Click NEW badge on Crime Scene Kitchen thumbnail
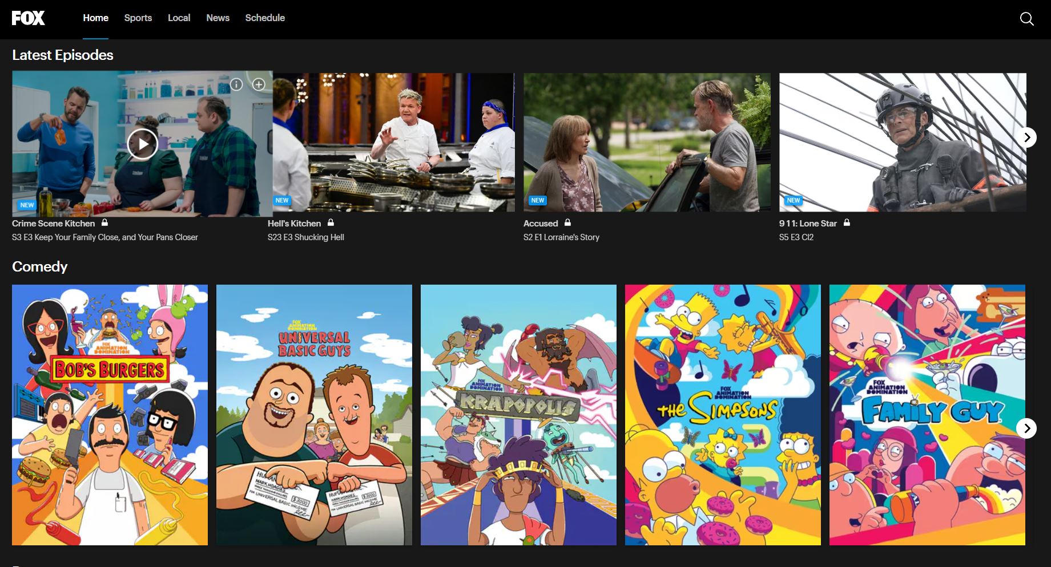The height and width of the screenshot is (567, 1051). click(27, 205)
